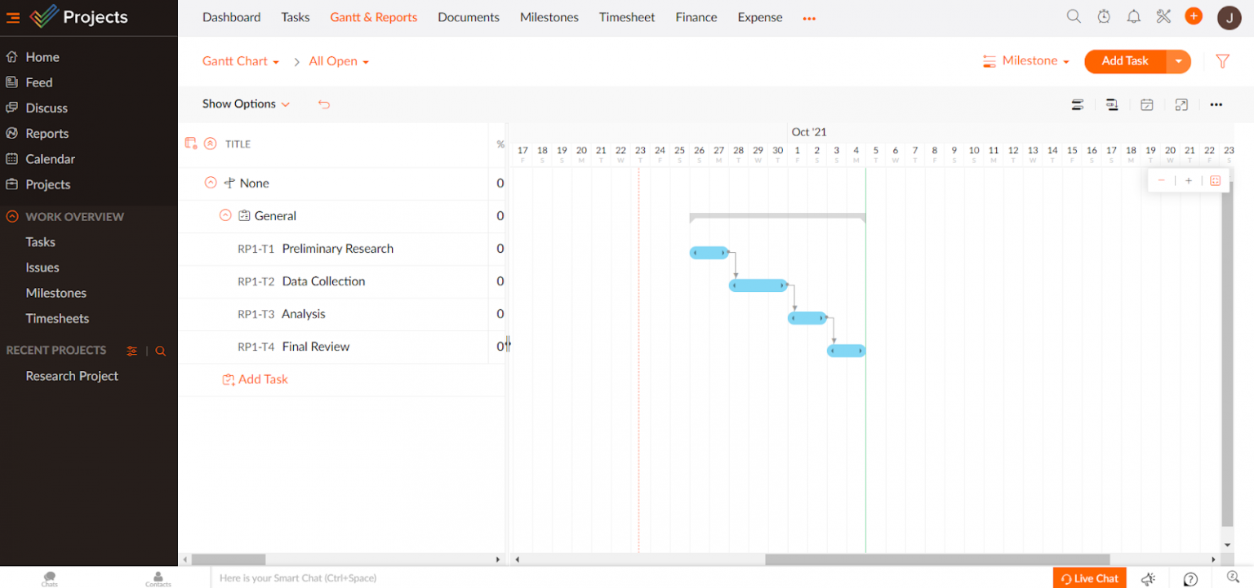Zoom in the Gantt timeline with the plus icon

click(1188, 180)
